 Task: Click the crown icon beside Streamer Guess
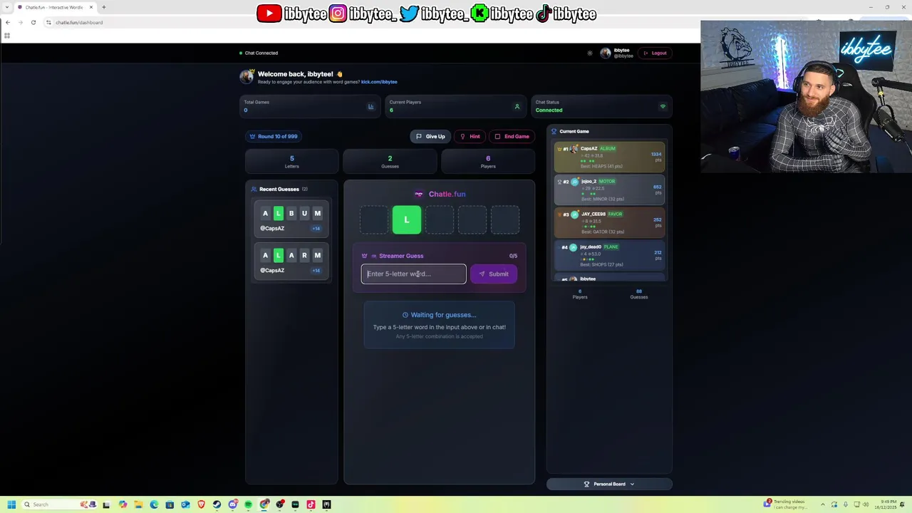[364, 256]
